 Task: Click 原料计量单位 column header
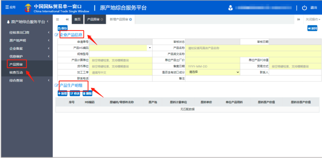[179, 102]
